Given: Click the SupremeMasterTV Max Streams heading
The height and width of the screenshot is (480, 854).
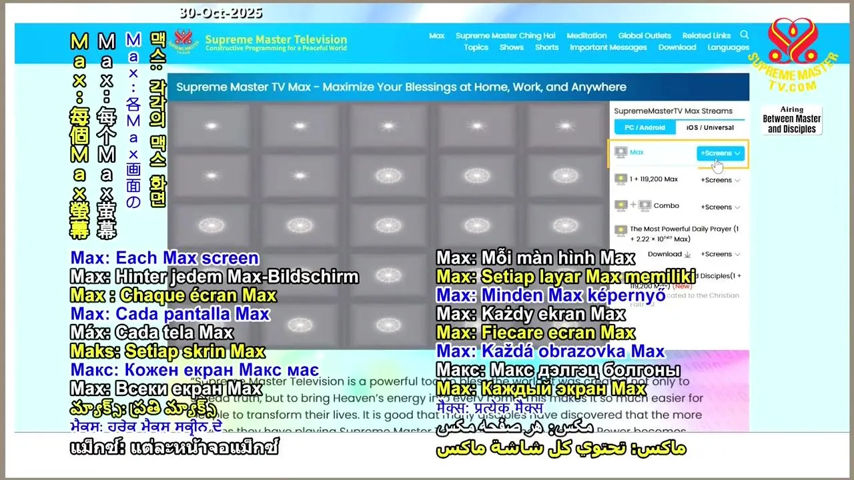Looking at the screenshot, I should pos(673,111).
